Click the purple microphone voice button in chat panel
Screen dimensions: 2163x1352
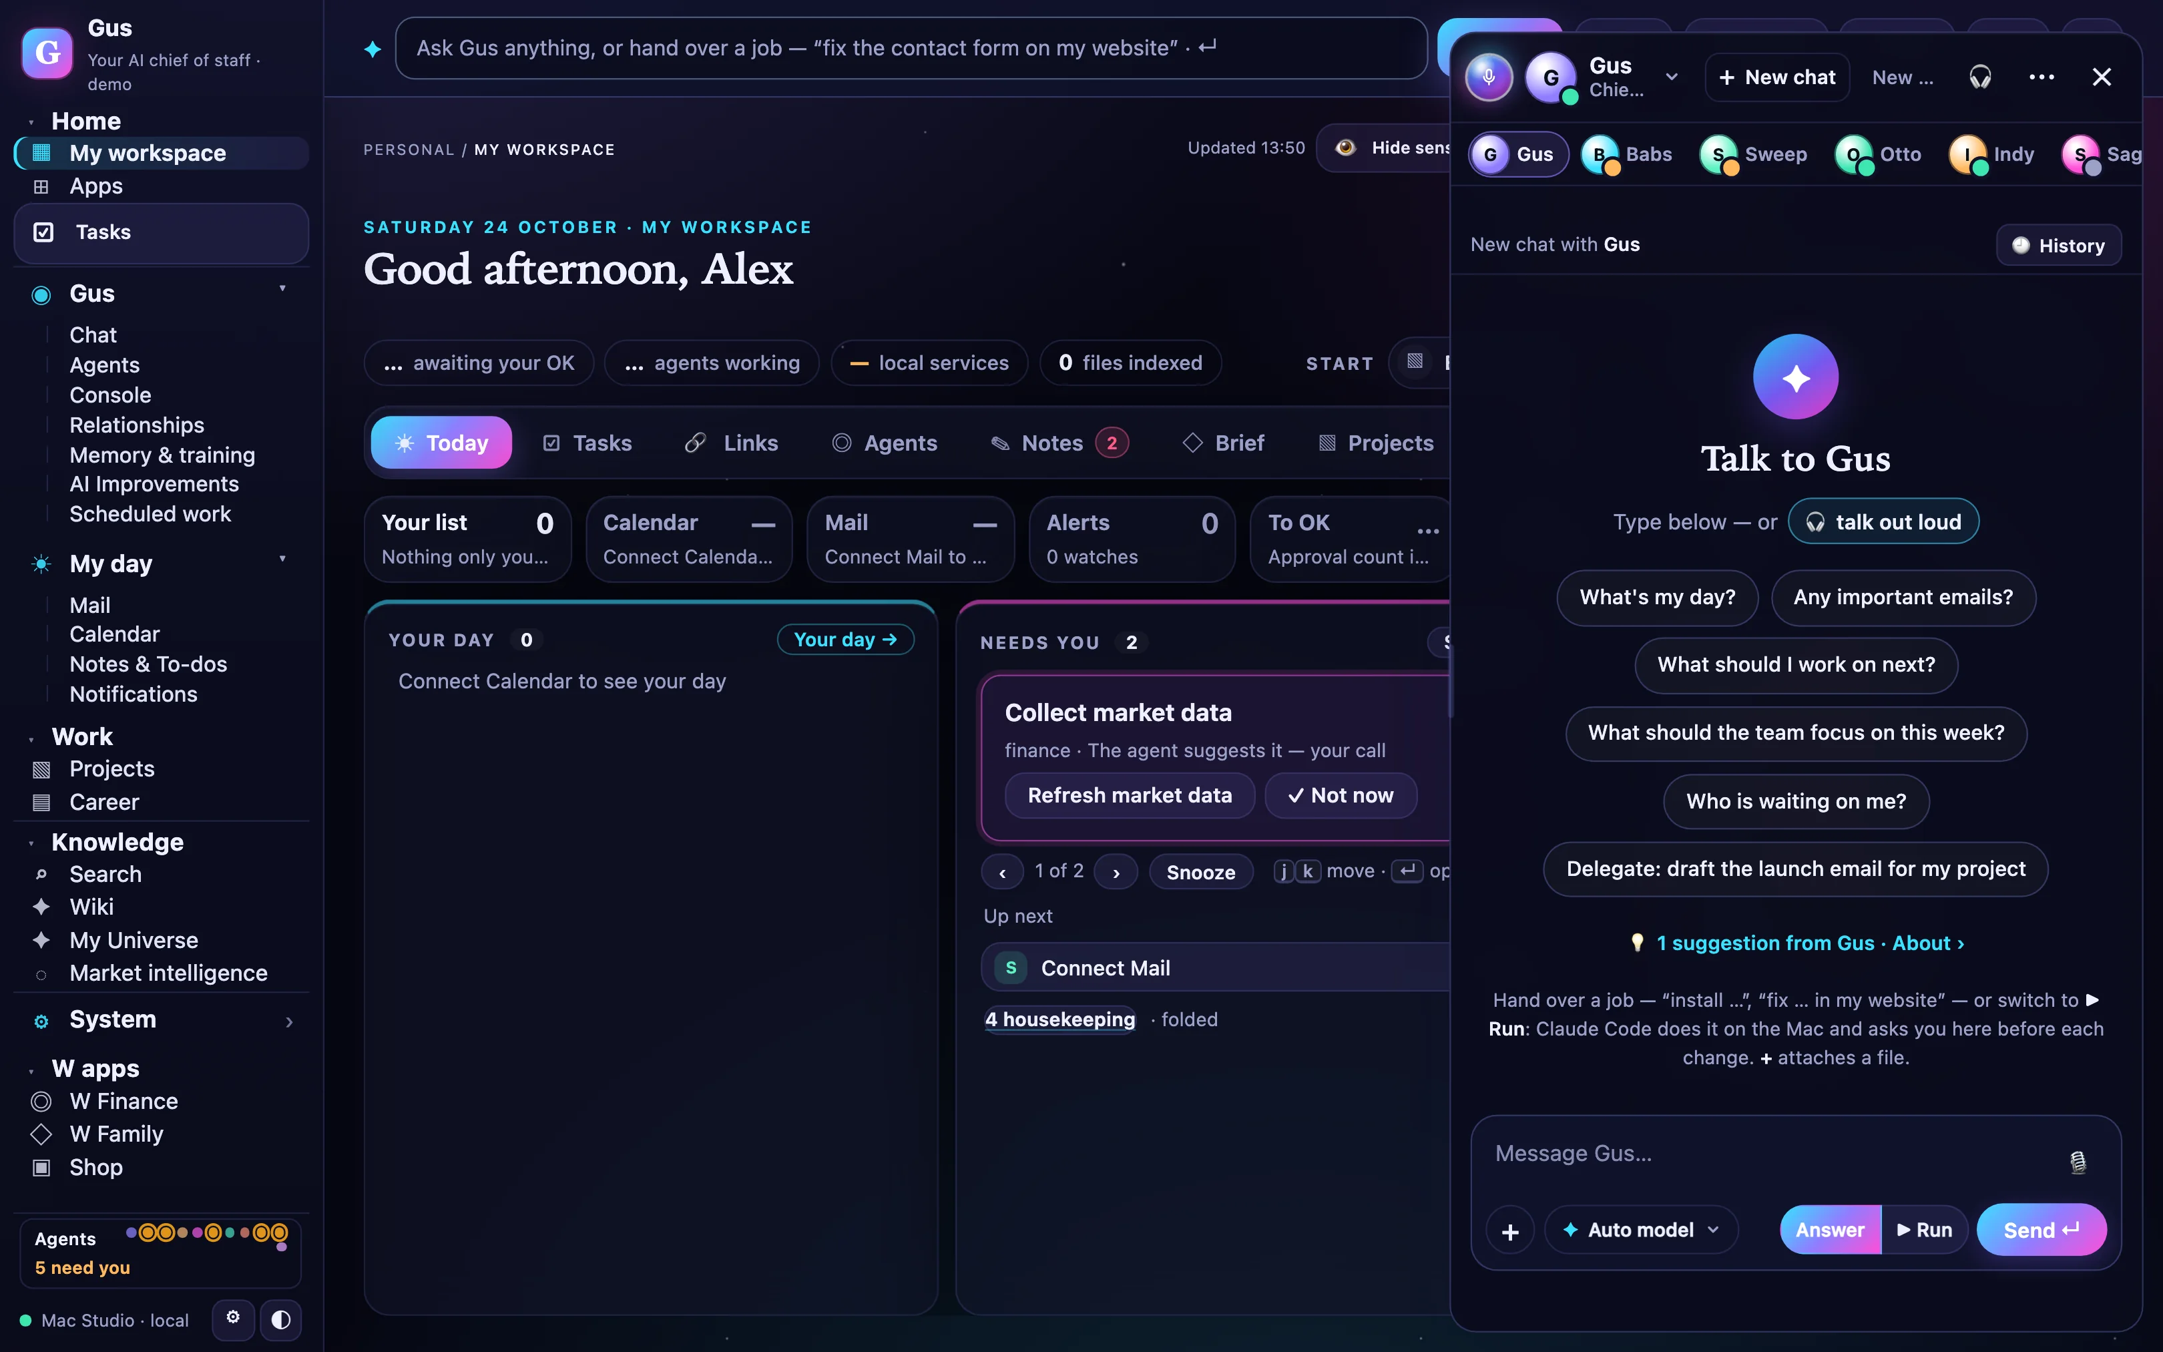click(1488, 77)
